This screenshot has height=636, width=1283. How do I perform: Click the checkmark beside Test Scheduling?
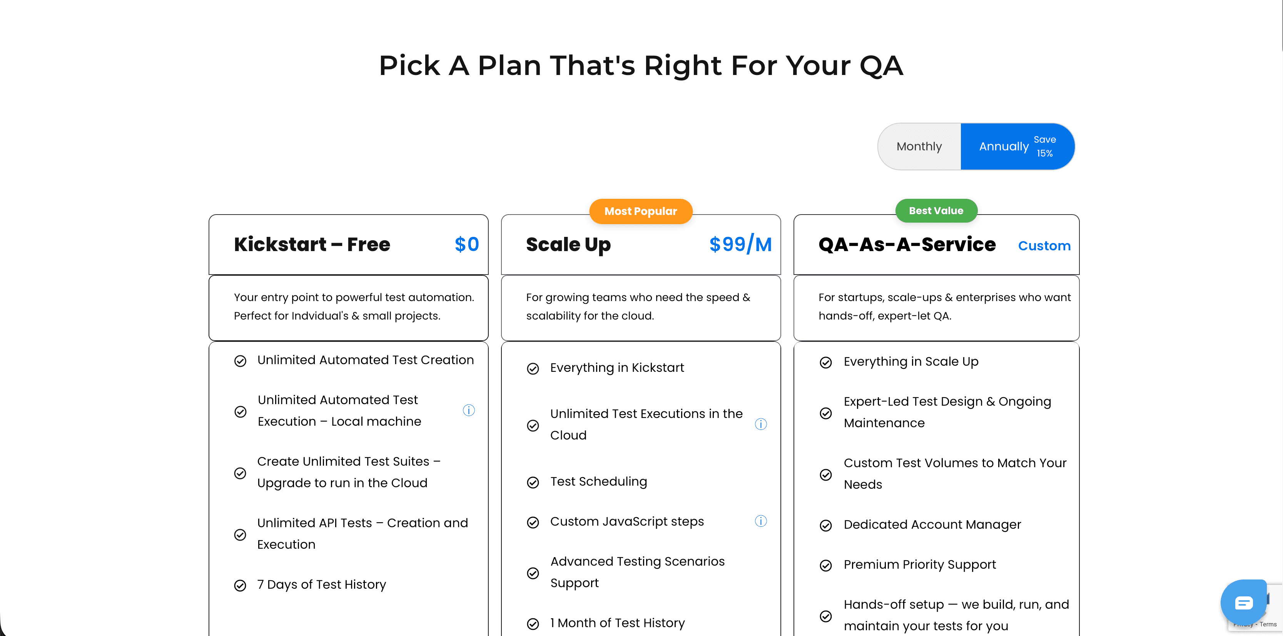coord(533,482)
